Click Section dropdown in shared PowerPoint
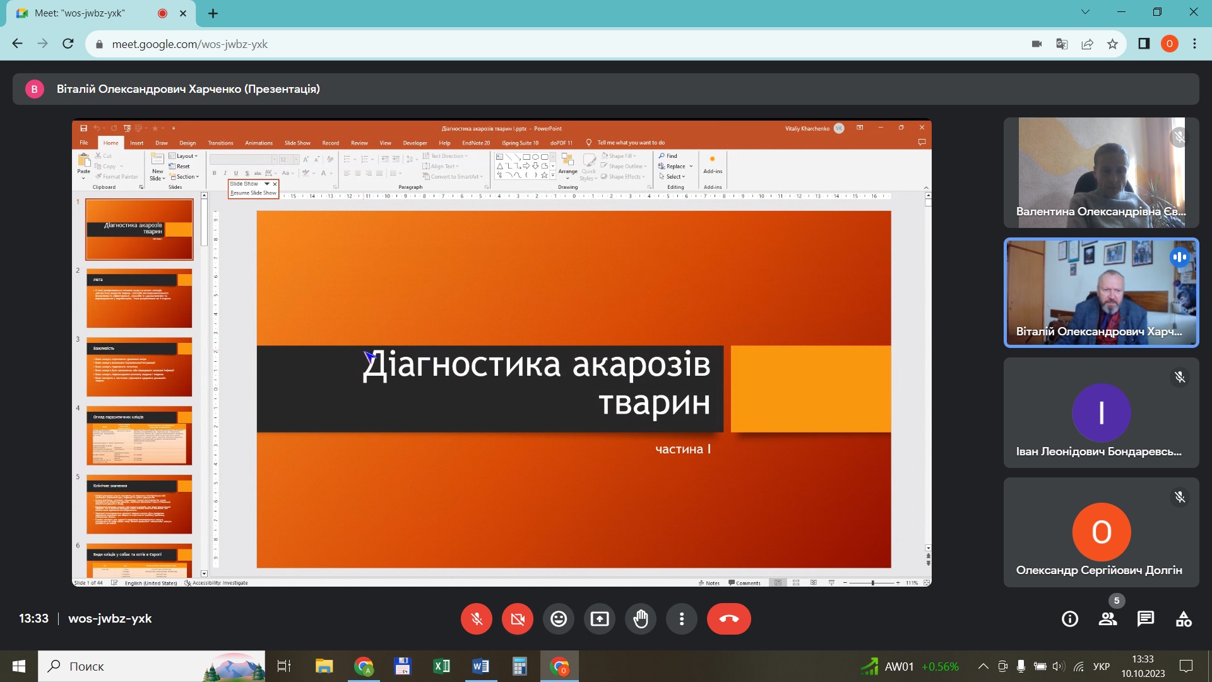Image resolution: width=1212 pixels, height=682 pixels. point(184,177)
